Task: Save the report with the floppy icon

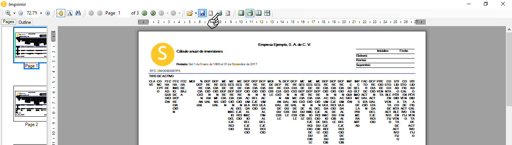Action: pyautogui.click(x=202, y=13)
